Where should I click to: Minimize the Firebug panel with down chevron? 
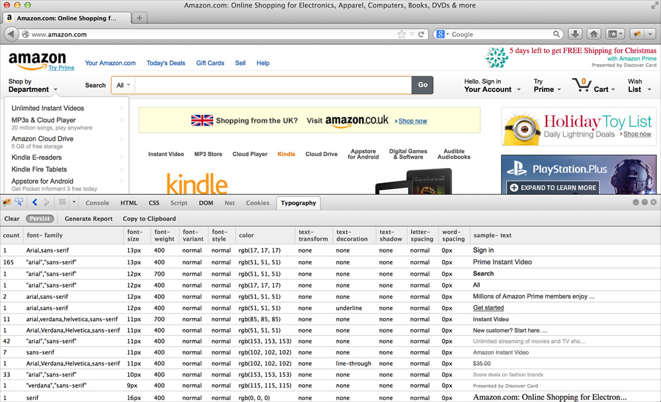(x=636, y=202)
